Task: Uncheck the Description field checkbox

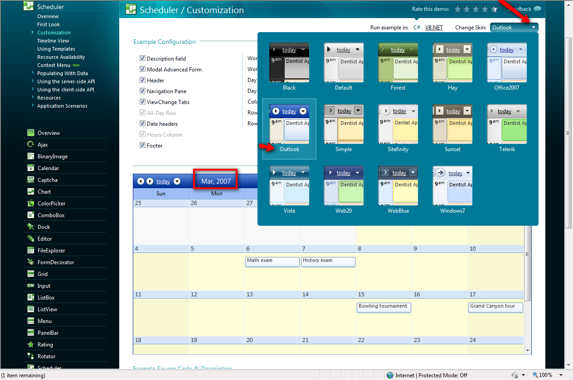Action: click(142, 58)
